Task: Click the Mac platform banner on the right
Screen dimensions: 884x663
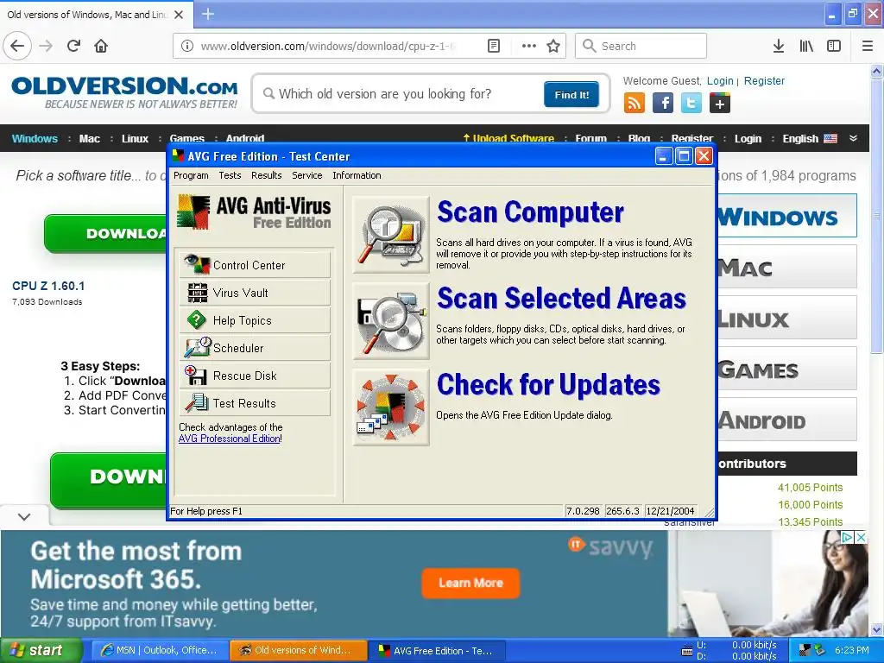Action: click(787, 267)
